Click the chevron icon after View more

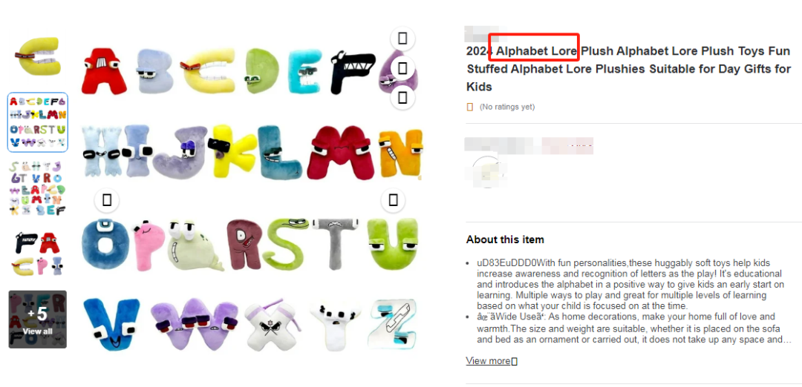[515, 362]
